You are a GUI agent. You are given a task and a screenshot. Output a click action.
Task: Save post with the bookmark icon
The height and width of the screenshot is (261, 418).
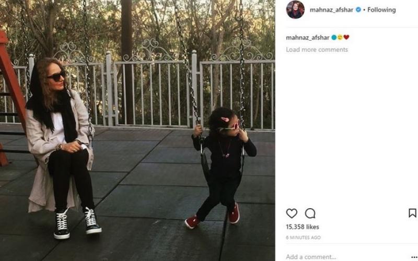(x=412, y=213)
